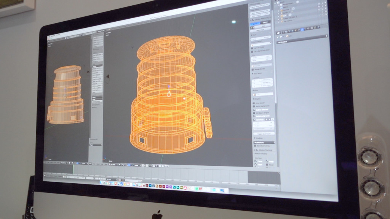
Task: Open Finder from the macOS Dock
Action: coord(102,183)
